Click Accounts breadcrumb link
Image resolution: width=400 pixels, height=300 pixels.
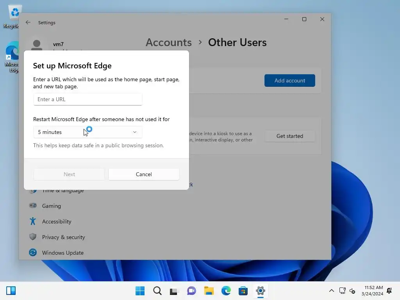click(x=169, y=42)
